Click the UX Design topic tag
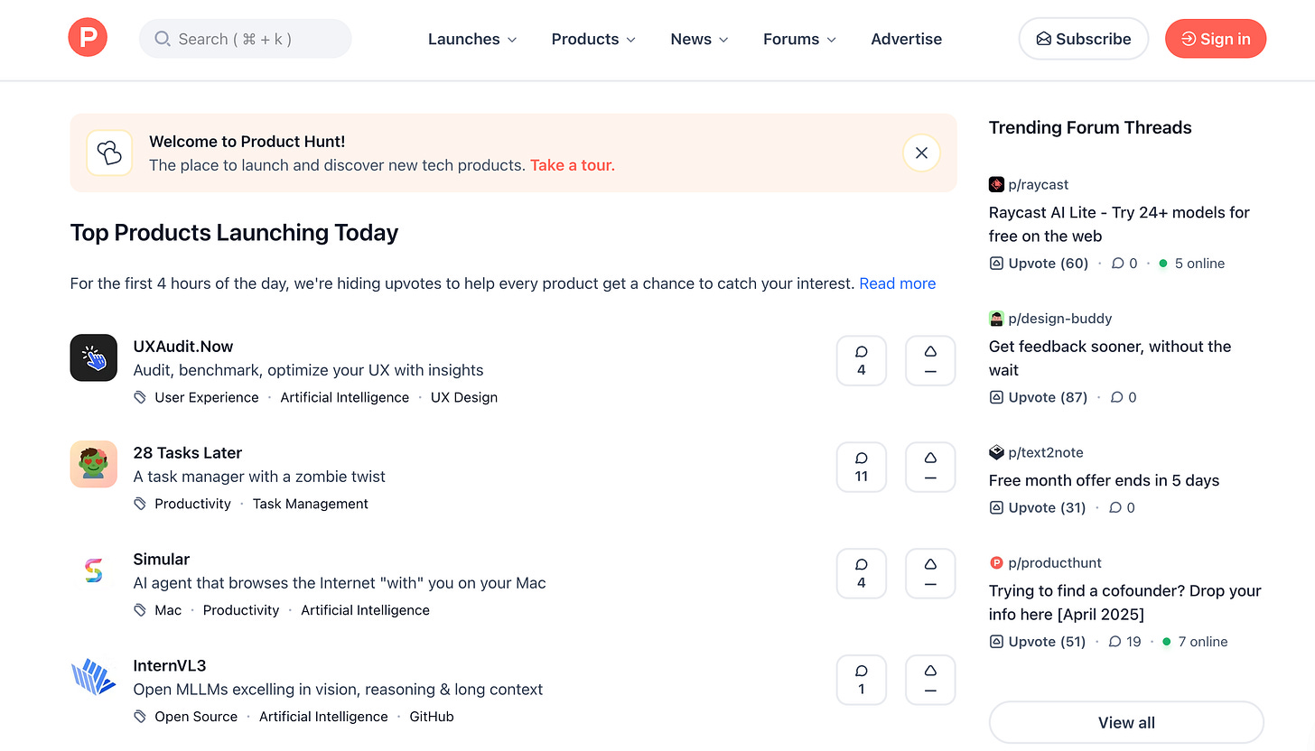The width and height of the screenshot is (1315, 751). [x=463, y=397]
